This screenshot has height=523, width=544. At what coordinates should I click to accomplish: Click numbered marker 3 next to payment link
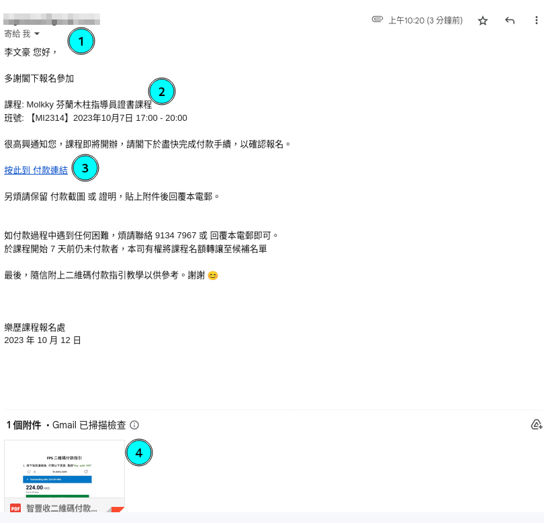85,168
